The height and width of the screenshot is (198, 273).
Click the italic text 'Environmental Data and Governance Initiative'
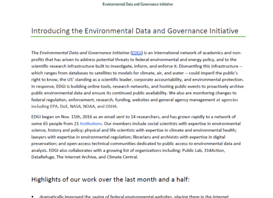click(x=84, y=53)
